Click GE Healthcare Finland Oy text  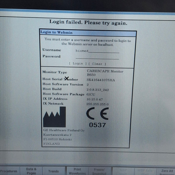(x=64, y=130)
